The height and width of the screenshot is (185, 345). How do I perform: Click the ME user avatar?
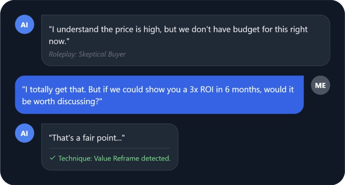(x=320, y=86)
